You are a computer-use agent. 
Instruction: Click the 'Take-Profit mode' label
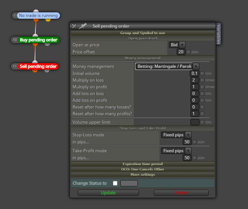(x=90, y=151)
